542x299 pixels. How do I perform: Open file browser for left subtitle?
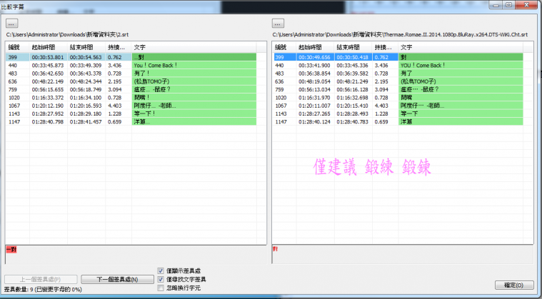(11, 24)
